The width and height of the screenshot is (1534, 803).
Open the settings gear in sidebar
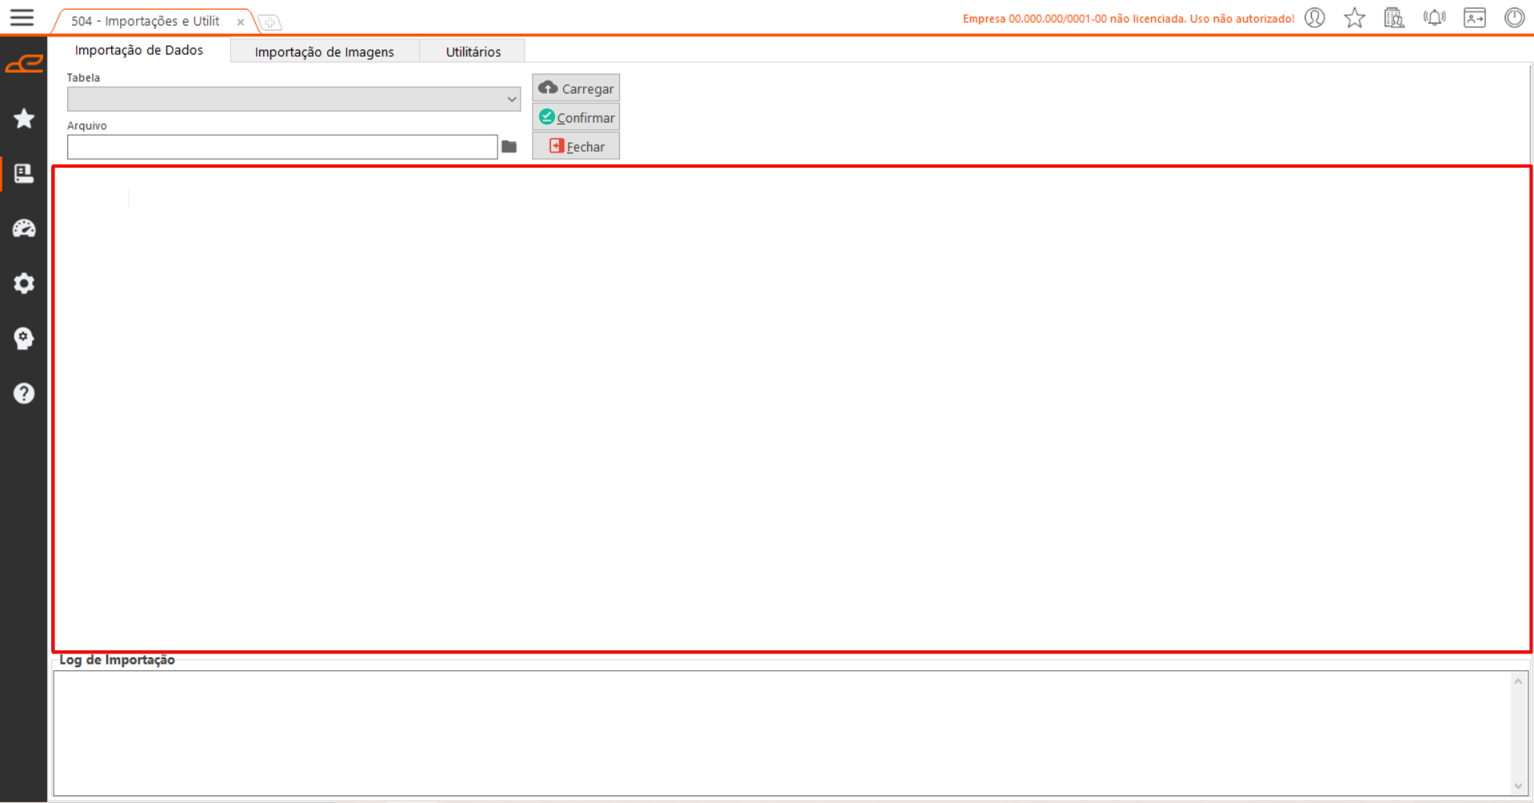(x=24, y=283)
